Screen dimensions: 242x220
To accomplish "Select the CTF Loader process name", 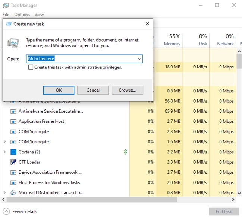I will pos(30,162).
